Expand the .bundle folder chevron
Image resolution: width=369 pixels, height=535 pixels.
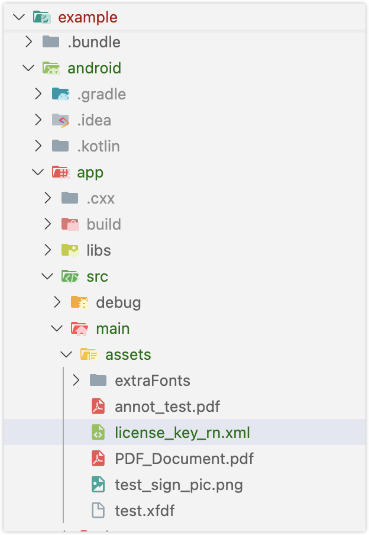coord(28,41)
